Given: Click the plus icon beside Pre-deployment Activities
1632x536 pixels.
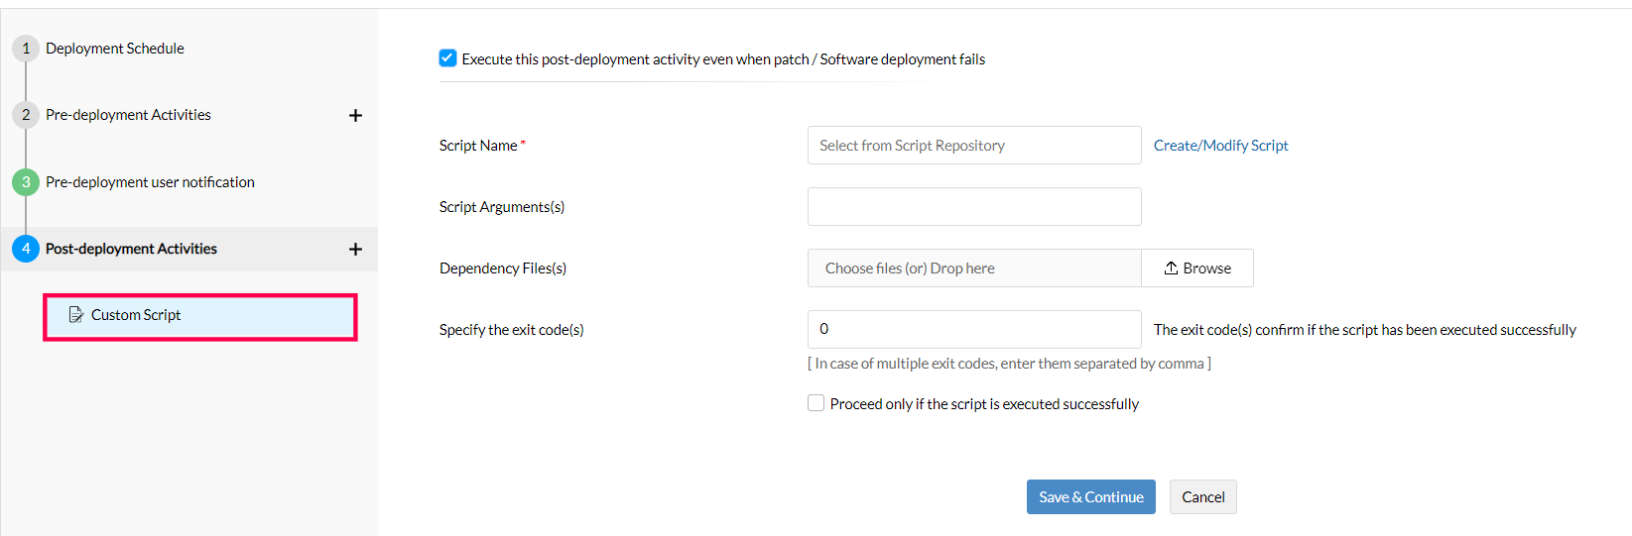Looking at the screenshot, I should [x=355, y=116].
